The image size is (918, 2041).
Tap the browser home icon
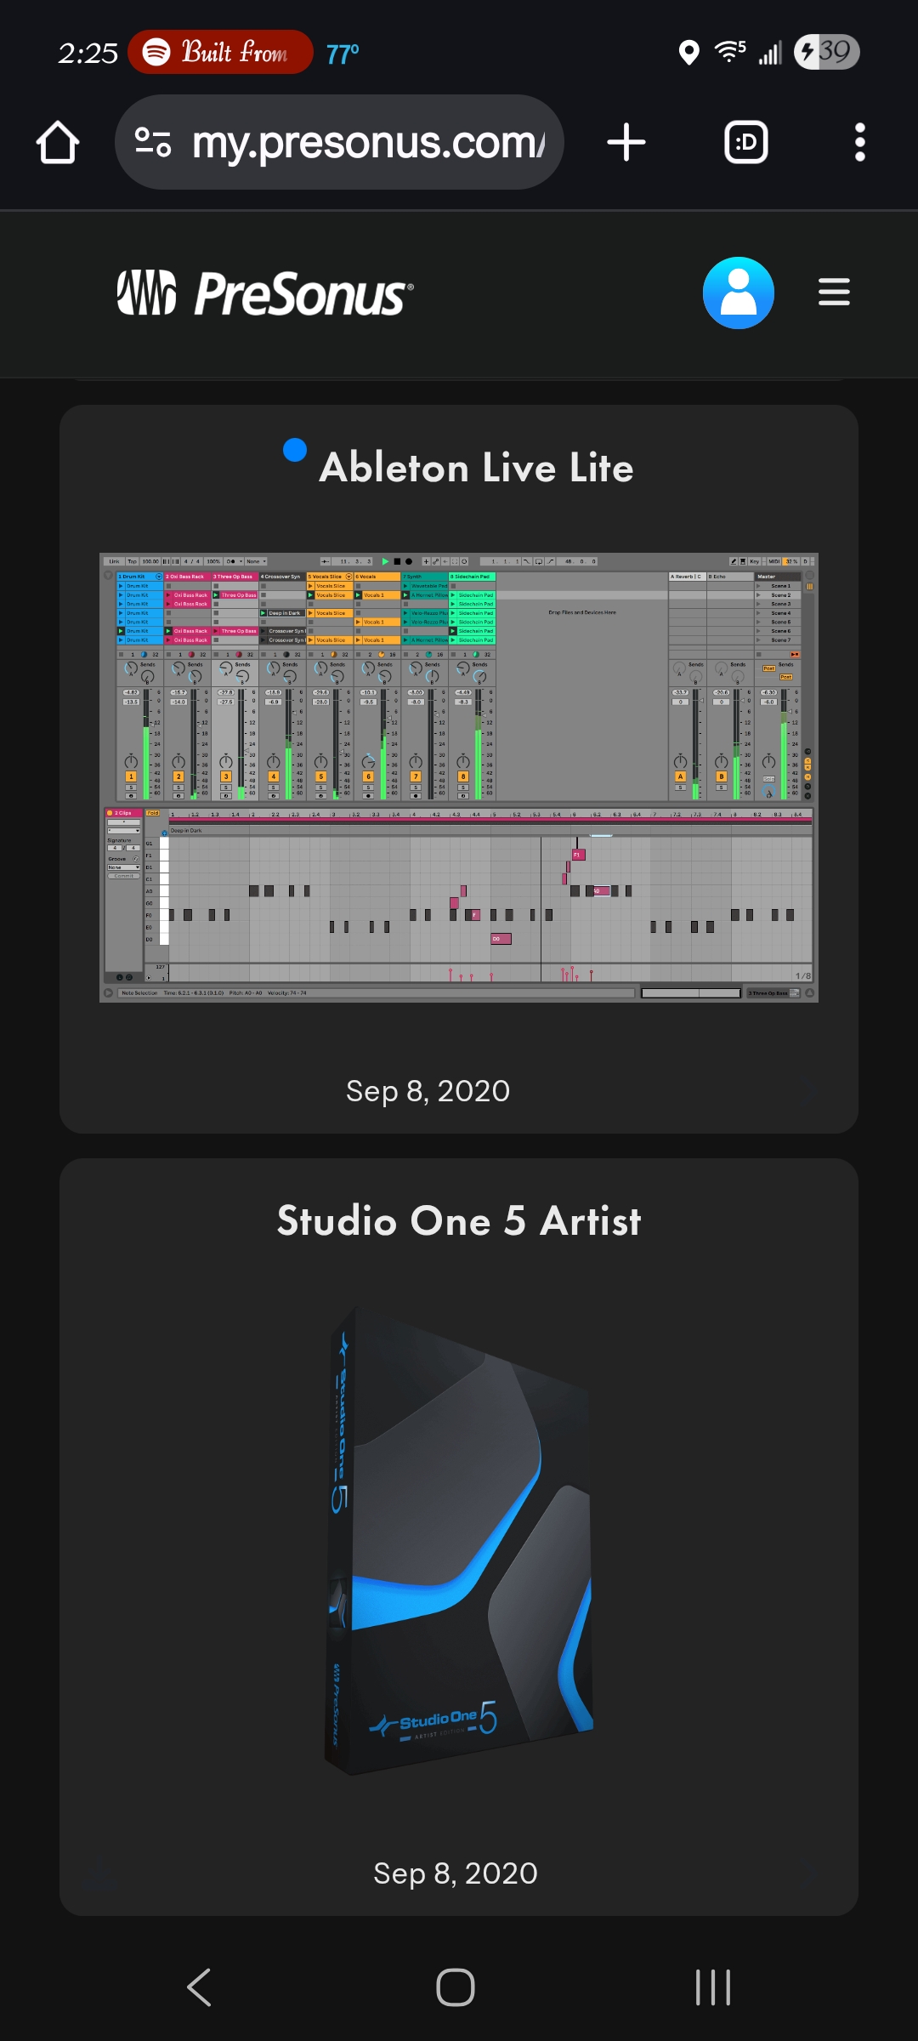tap(58, 142)
